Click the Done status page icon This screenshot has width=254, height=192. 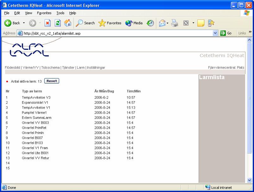tap(4, 187)
